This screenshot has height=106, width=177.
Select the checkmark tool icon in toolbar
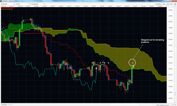[x=171, y=4]
